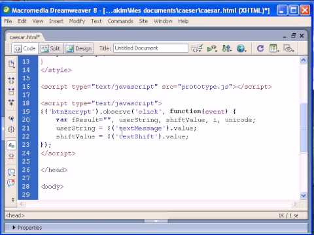Click the Title field showing Untitled Document
The width and height of the screenshot is (314, 235).
(150, 48)
